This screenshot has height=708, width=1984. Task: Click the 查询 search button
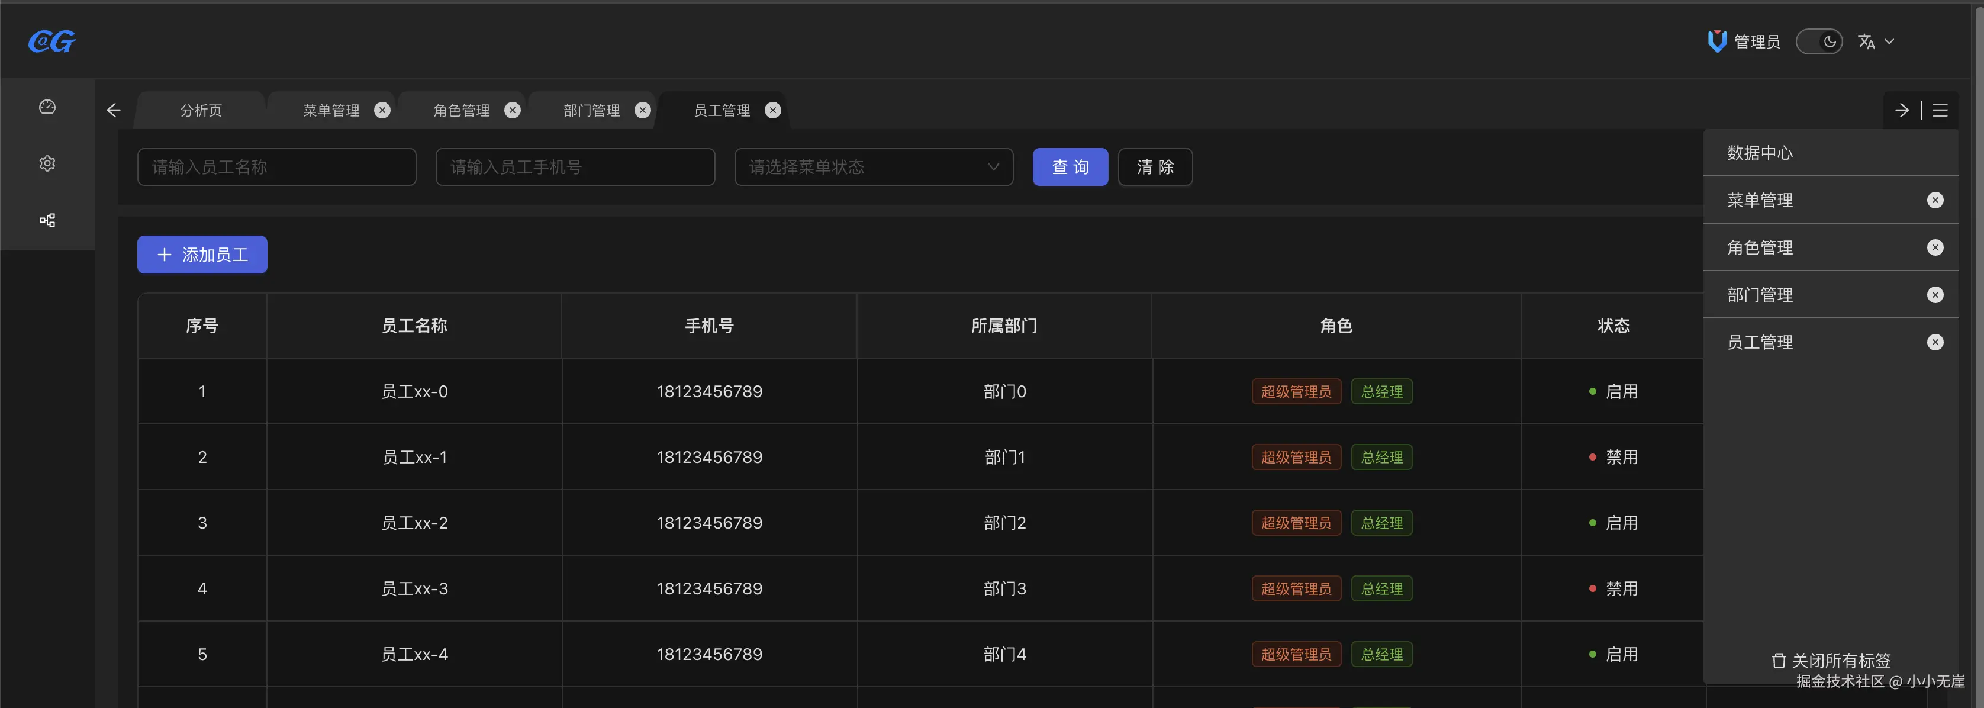tap(1069, 167)
